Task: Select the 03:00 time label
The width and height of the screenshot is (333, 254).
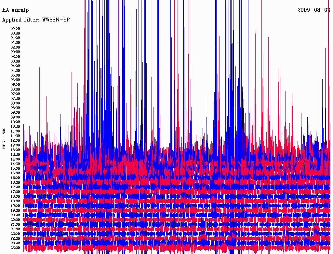Action: coord(15,57)
